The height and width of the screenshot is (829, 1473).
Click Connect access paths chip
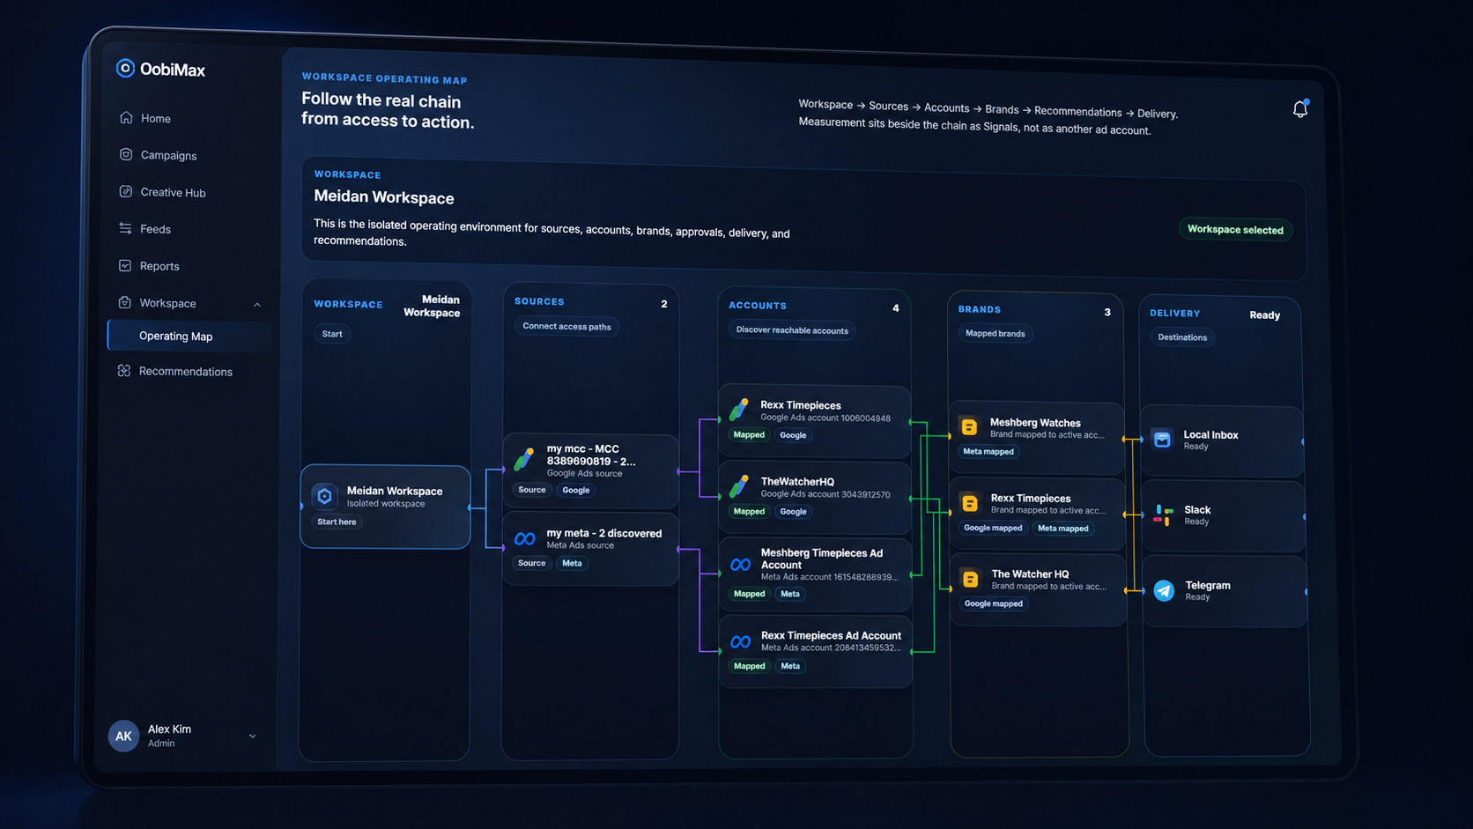point(566,326)
